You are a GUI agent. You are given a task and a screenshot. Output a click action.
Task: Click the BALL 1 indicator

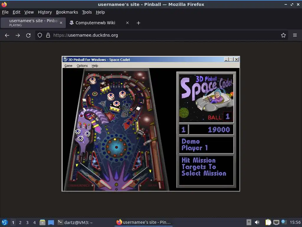[x=220, y=117]
